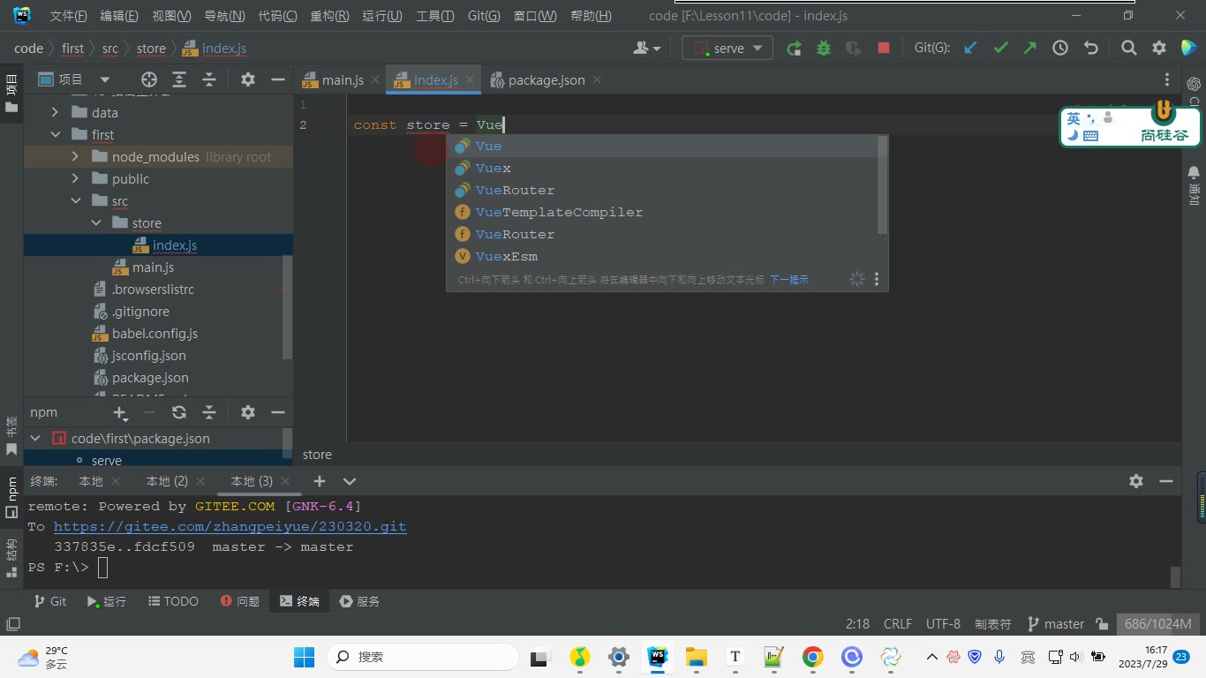Click locate file target icon in project panel
1206x678 pixels.
coord(149,79)
